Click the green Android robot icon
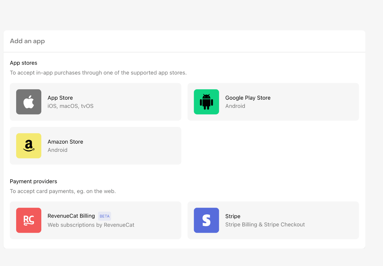This screenshot has width=383, height=266. point(207,102)
